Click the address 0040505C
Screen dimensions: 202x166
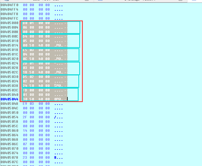10,126
